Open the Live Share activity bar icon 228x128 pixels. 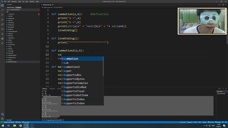pos(2,43)
